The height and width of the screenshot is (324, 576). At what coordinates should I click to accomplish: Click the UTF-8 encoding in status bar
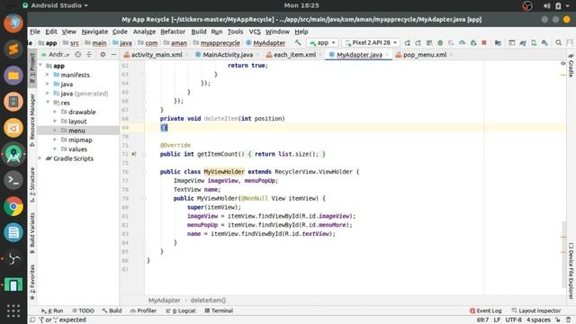[514, 320]
